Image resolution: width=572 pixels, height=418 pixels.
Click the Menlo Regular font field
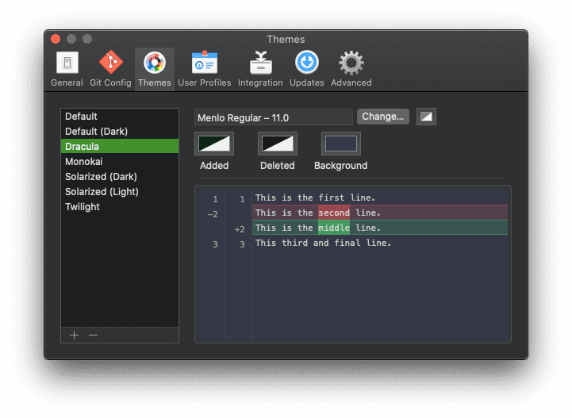[273, 117]
